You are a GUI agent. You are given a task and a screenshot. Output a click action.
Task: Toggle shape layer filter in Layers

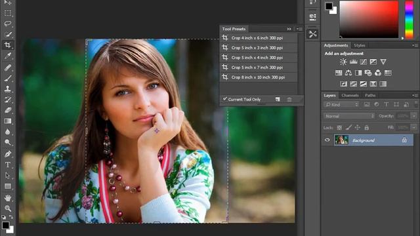click(x=396, y=104)
